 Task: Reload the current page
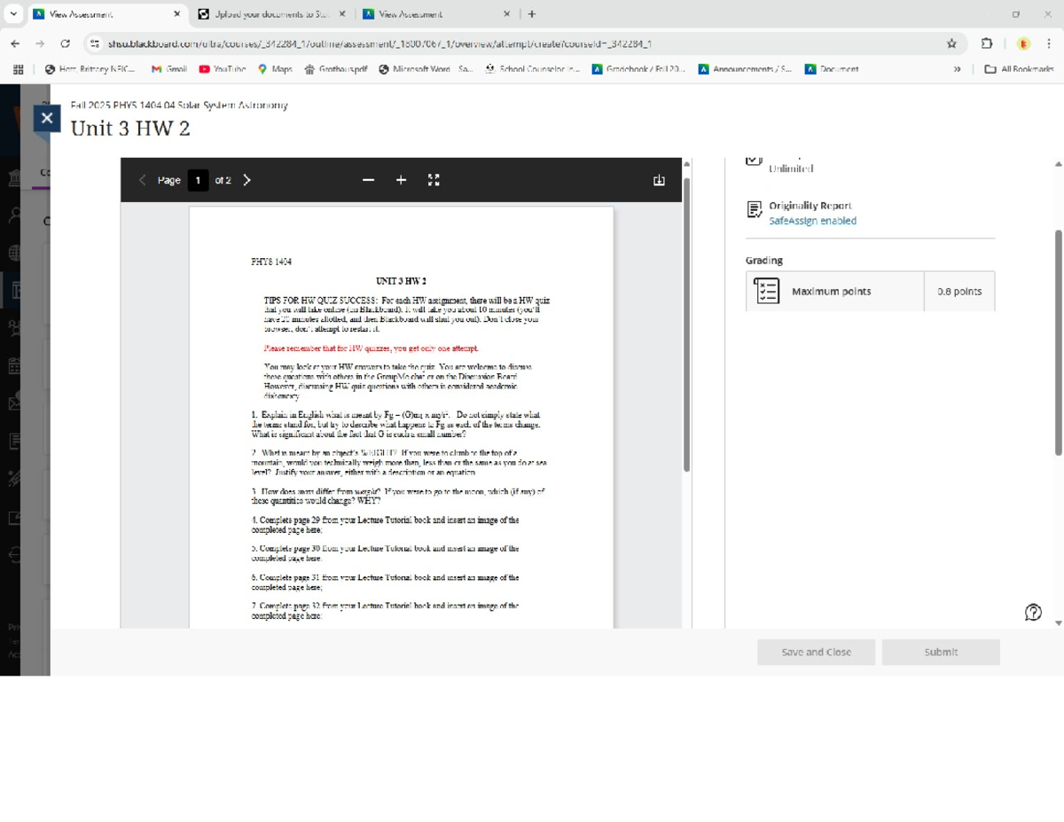(65, 43)
